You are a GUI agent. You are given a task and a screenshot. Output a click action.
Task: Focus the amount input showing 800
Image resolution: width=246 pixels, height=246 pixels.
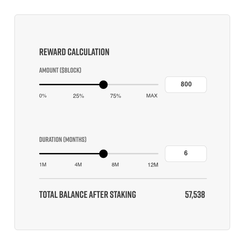[186, 84]
